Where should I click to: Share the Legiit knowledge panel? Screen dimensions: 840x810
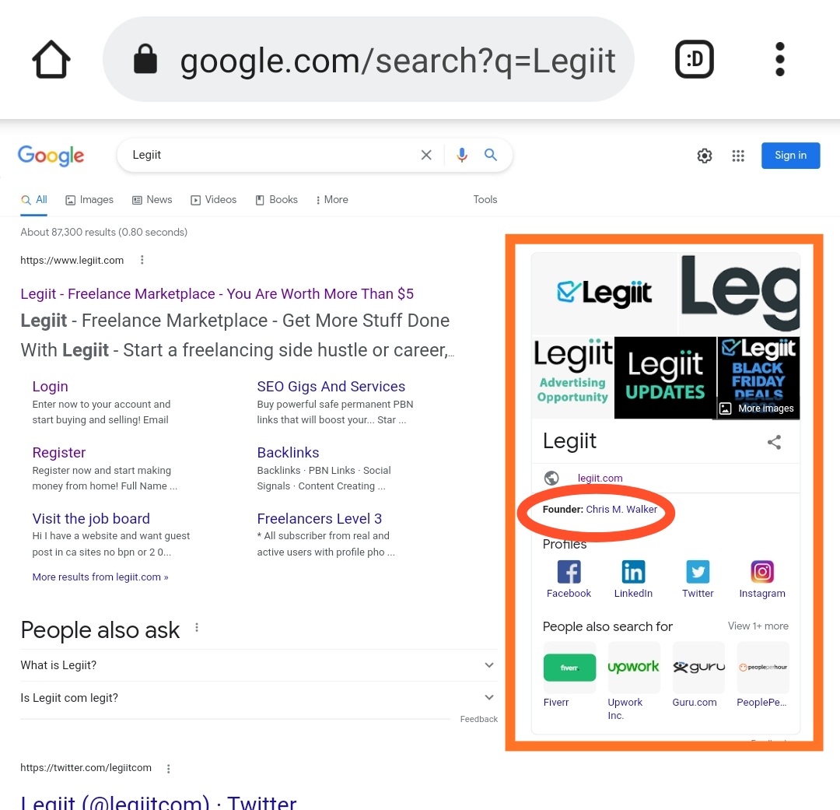(x=774, y=441)
